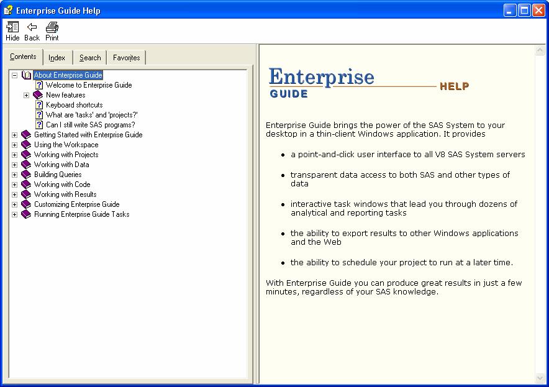Select Working with Code text
The image size is (549, 387).
(62, 184)
